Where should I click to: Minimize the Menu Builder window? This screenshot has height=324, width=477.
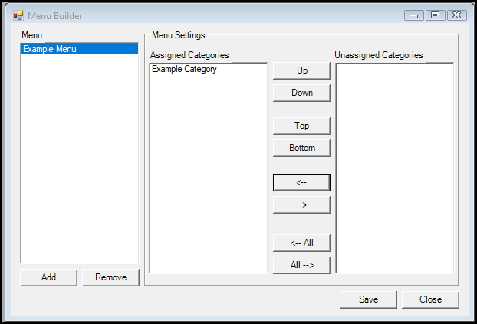tap(413, 15)
